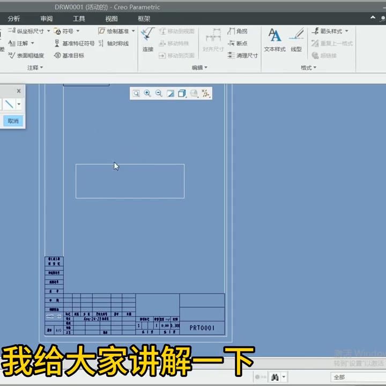This screenshot has height=386, width=386.
Task: Open the 工具 tab
Action: pos(79,19)
